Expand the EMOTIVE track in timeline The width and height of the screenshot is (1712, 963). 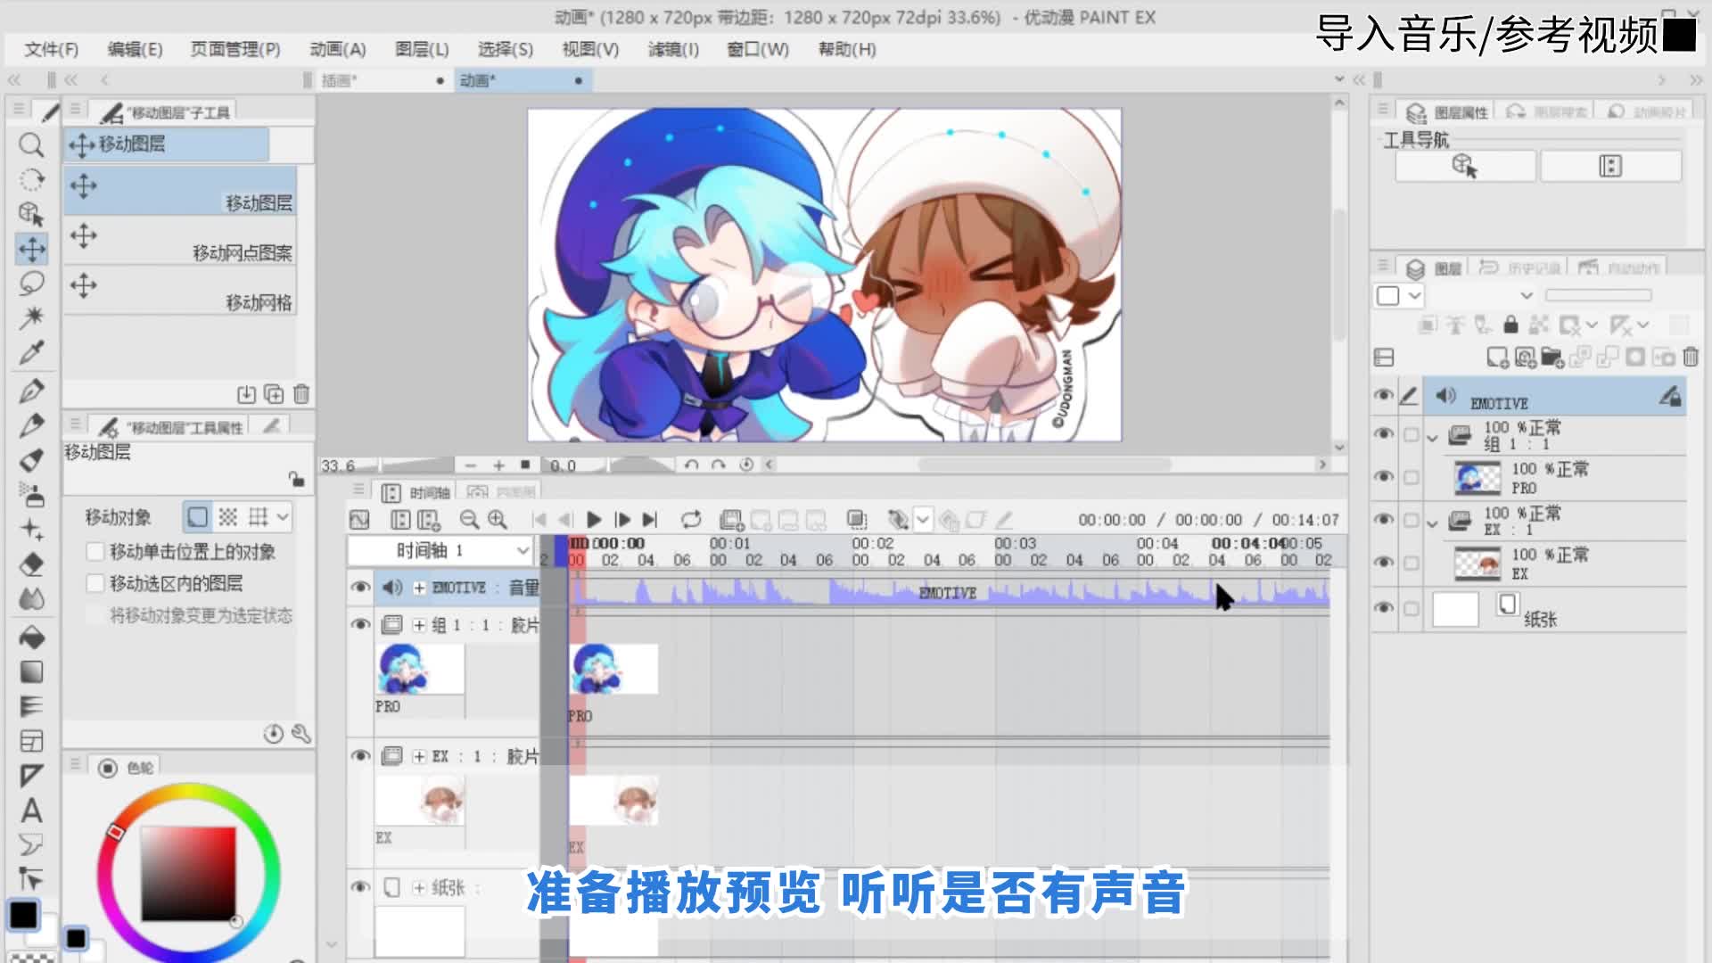[419, 588]
